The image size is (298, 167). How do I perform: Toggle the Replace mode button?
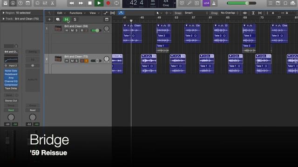click(x=182, y=3)
